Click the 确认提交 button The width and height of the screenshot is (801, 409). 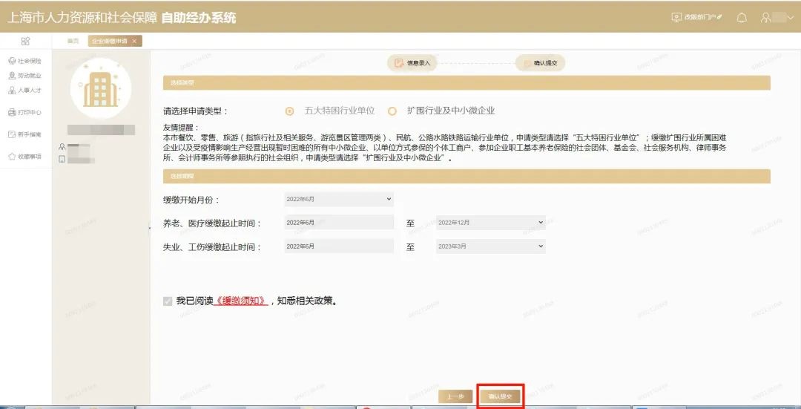[x=501, y=396]
